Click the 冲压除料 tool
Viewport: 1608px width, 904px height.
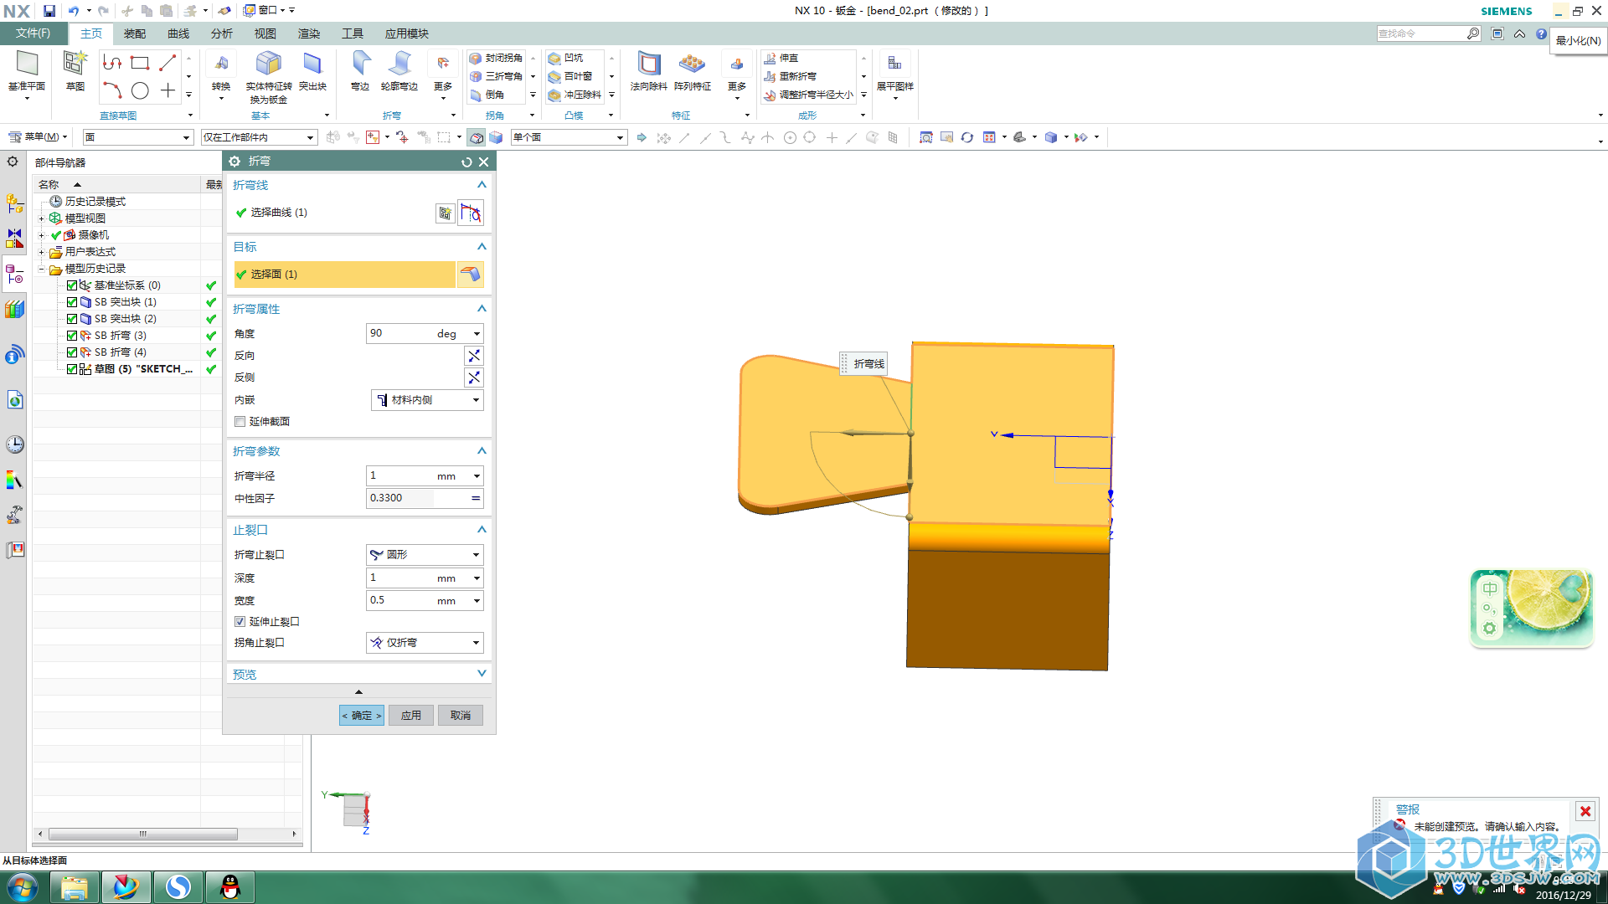pos(575,95)
